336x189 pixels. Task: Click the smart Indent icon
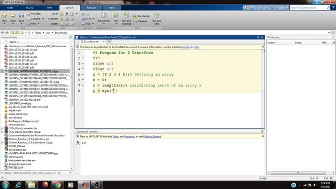(x=62, y=24)
